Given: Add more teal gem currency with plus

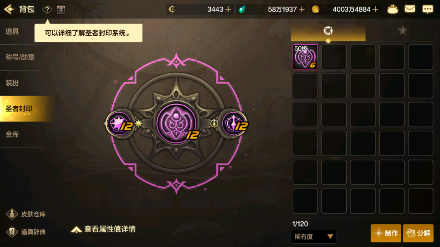Looking at the screenshot, I should 302,9.
